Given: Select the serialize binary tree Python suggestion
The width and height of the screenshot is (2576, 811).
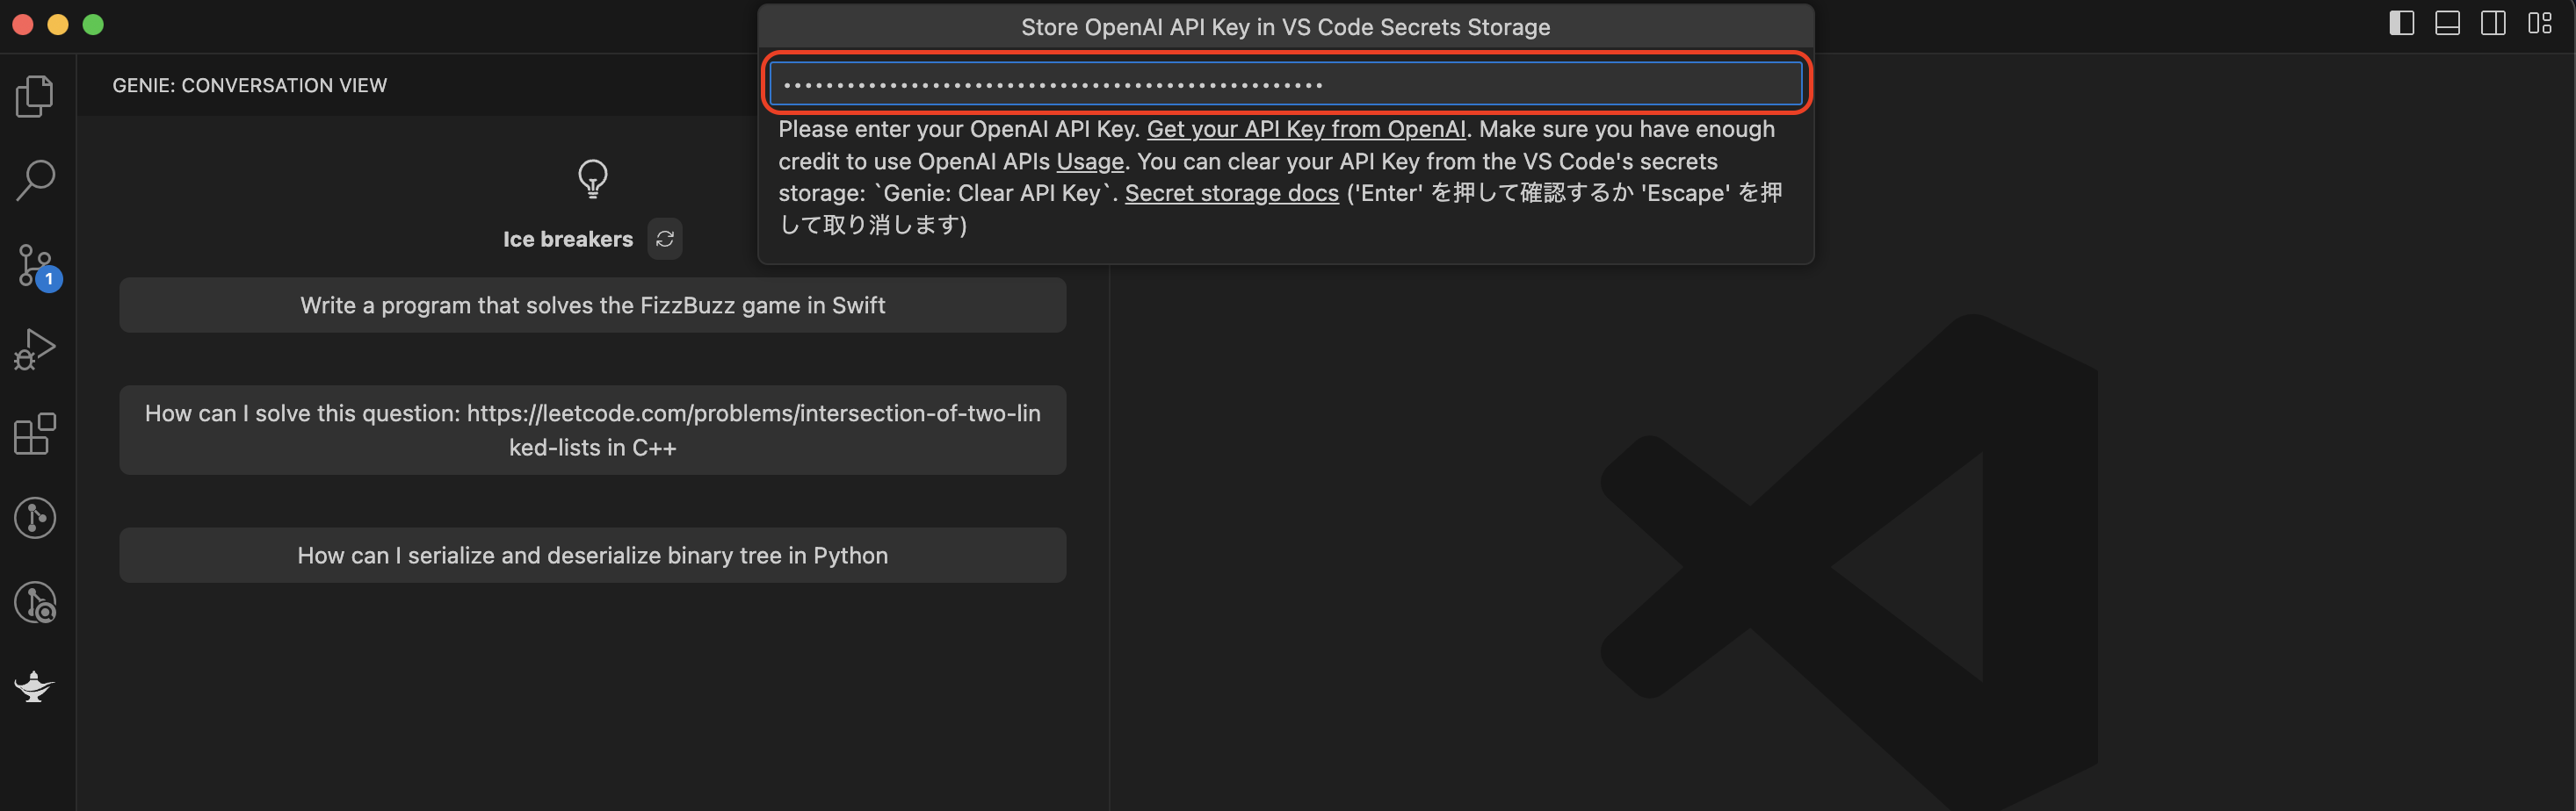Looking at the screenshot, I should click(592, 556).
